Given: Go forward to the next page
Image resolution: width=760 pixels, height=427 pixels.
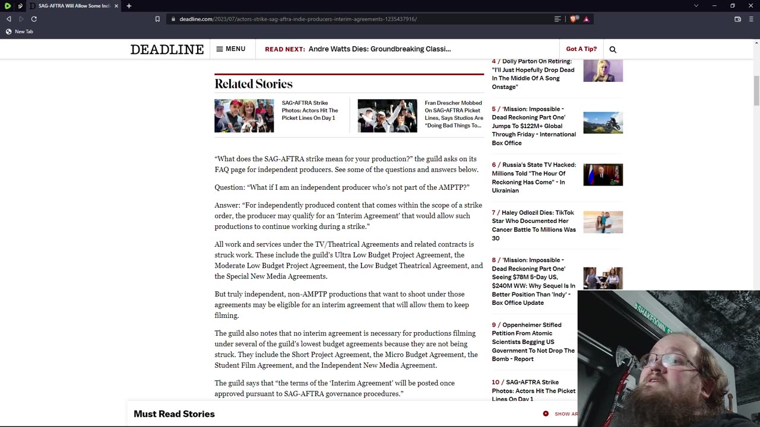Looking at the screenshot, I should pos(21,19).
